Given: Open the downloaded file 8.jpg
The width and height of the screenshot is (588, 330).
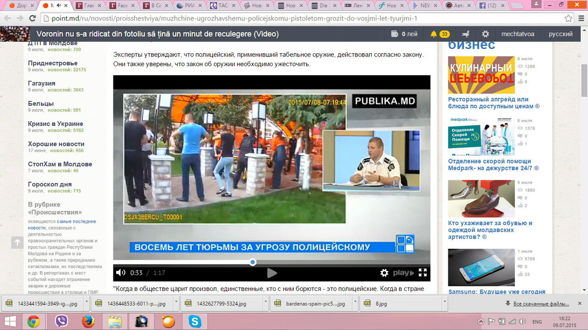Looking at the screenshot, I should point(400,303).
